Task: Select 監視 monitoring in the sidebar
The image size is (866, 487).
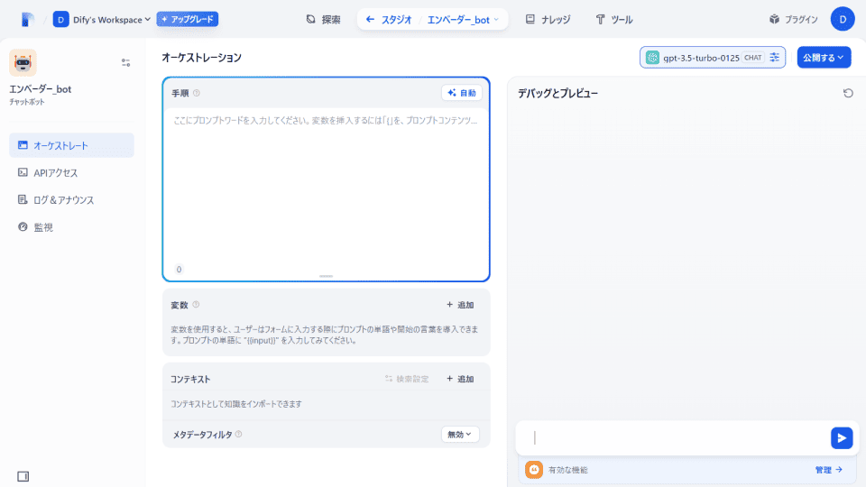Action: (x=71, y=227)
